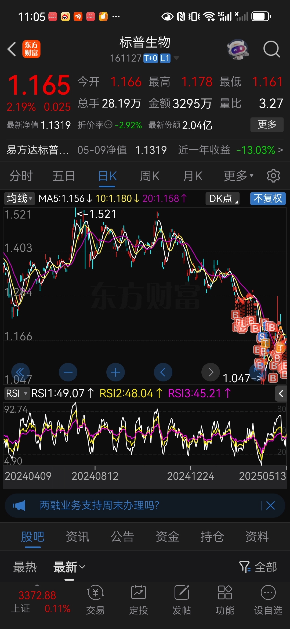Switch to the 公告 tab

(122, 537)
